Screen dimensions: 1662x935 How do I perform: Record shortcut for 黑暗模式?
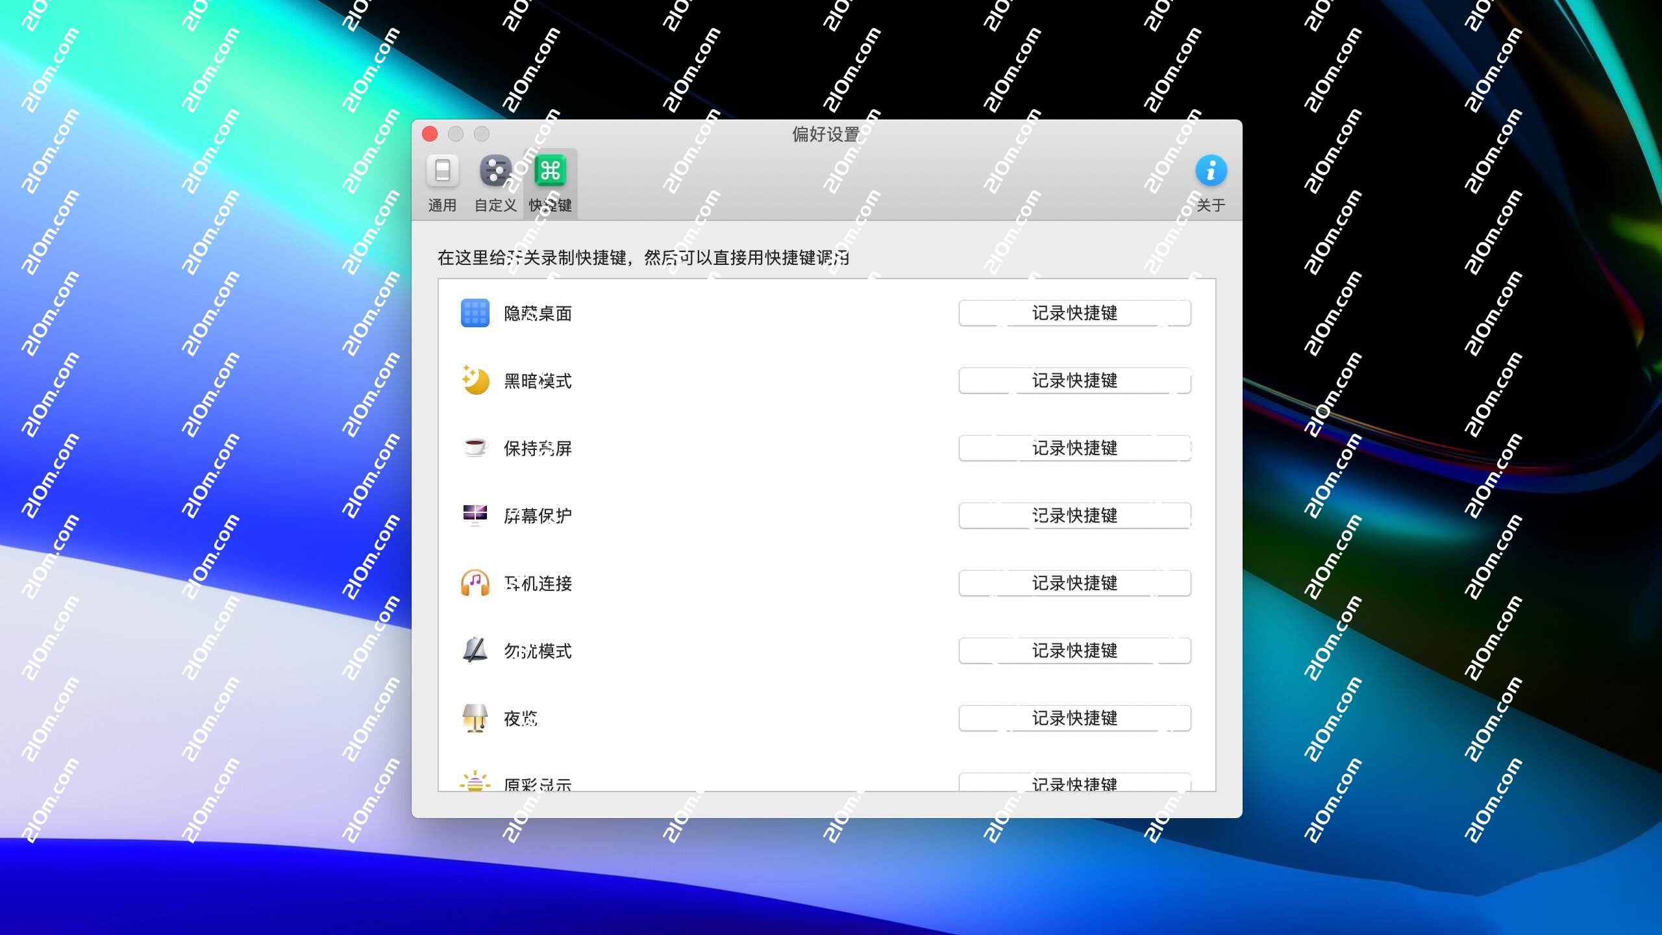pos(1074,380)
